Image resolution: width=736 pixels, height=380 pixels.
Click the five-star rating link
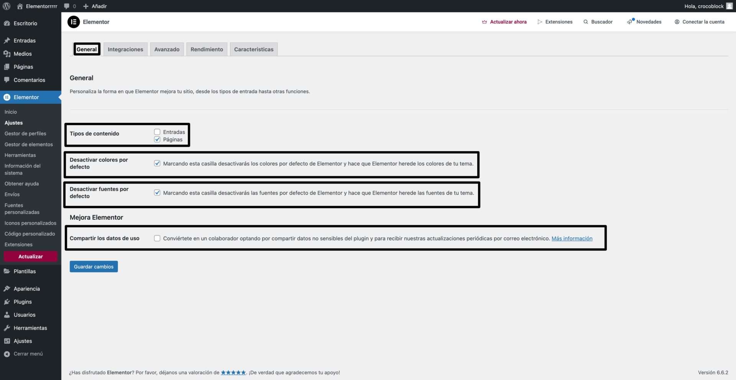point(233,372)
